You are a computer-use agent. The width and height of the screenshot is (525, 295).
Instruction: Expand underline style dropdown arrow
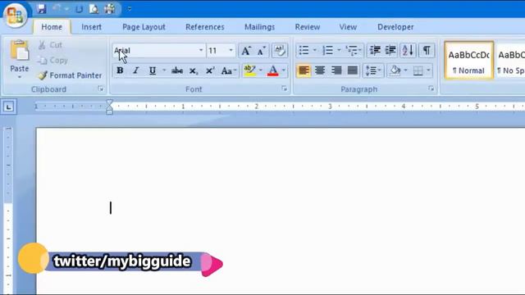click(164, 70)
